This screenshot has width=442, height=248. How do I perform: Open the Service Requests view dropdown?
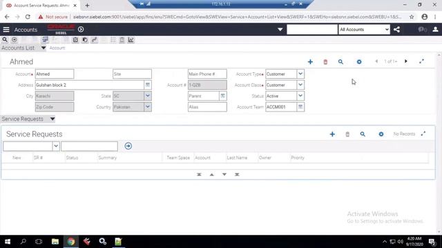(x=52, y=119)
